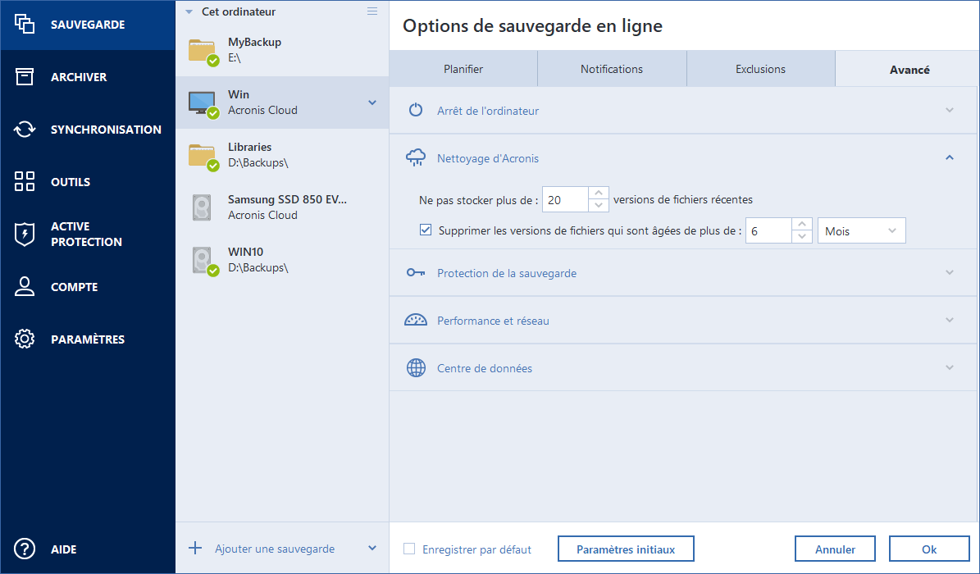Open the Mois unit dropdown

pyautogui.click(x=861, y=231)
